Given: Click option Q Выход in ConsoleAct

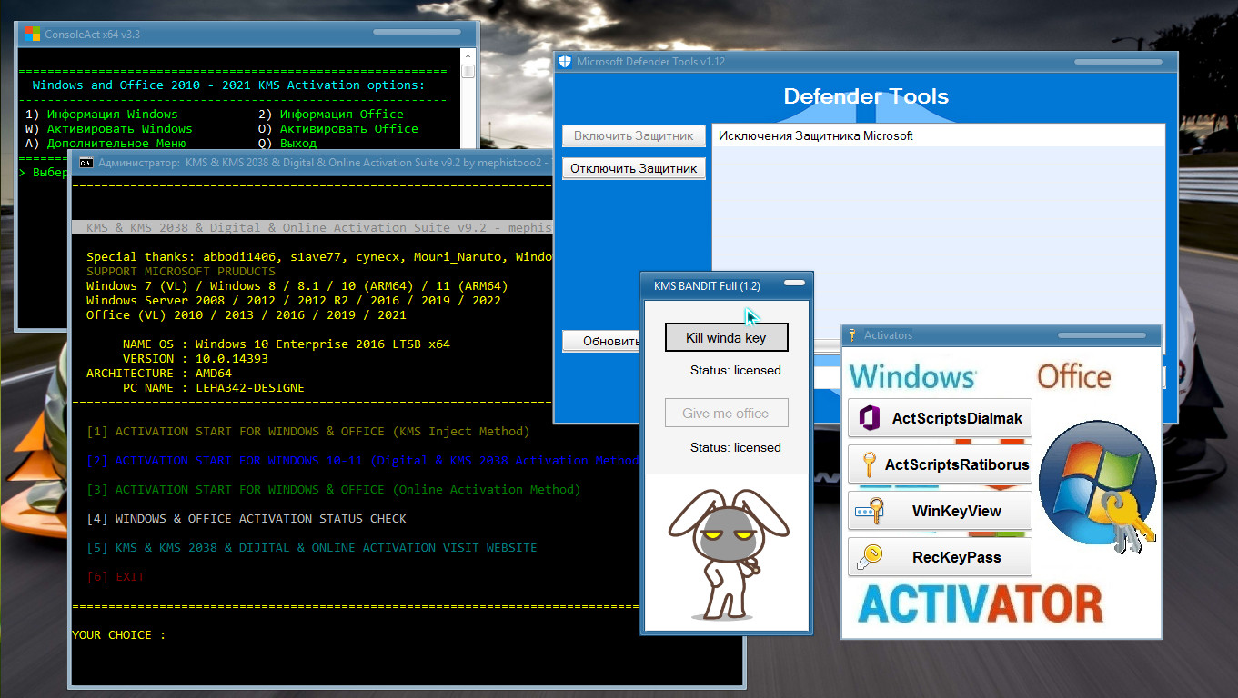Looking at the screenshot, I should coord(287,143).
